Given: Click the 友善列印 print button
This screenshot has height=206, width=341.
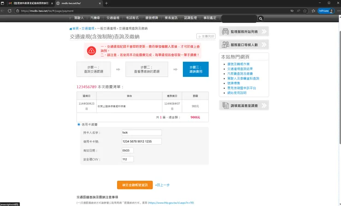Looking at the screenshot, I should click(x=206, y=36).
